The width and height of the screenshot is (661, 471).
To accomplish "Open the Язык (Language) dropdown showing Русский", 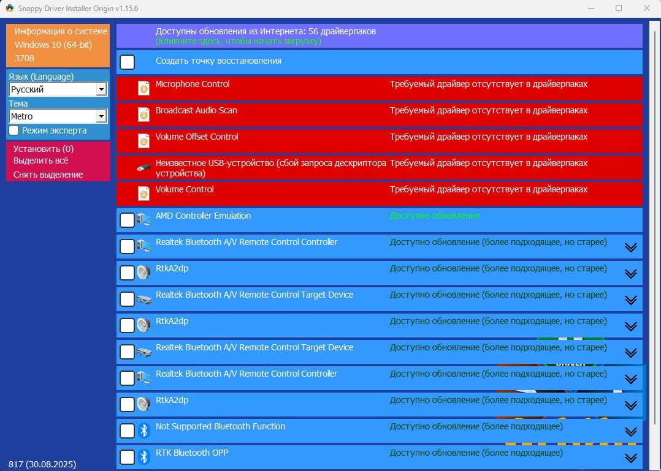I will point(58,89).
